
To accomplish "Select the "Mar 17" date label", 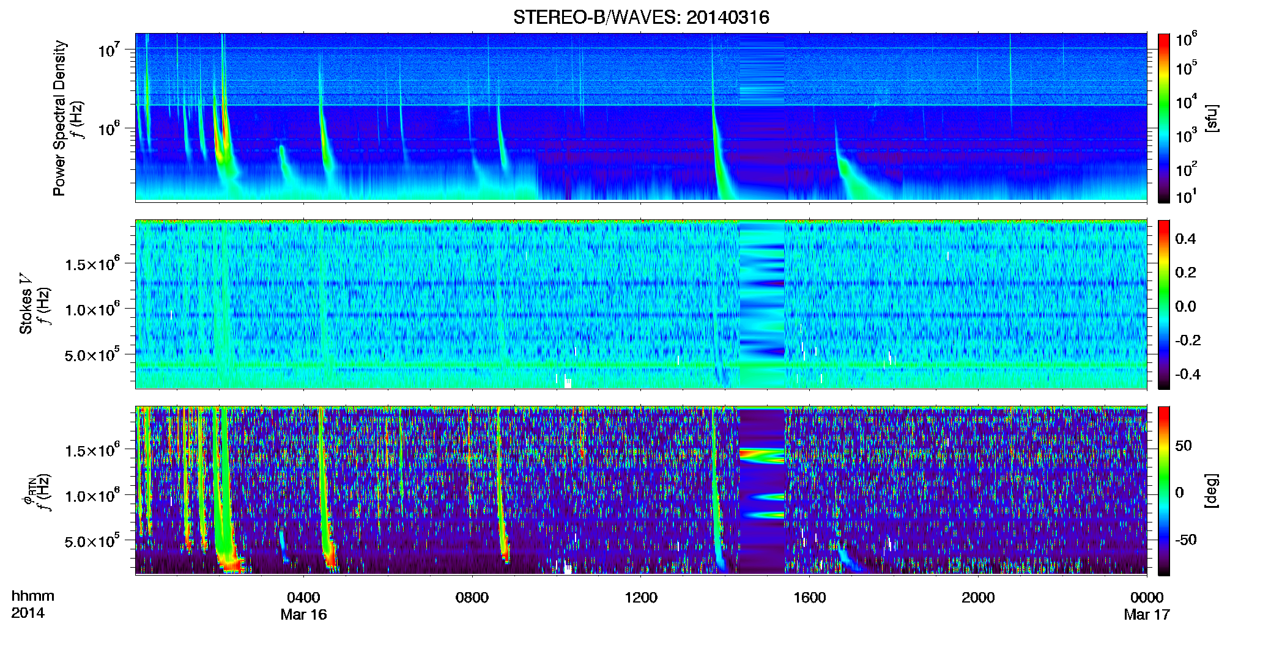I will (1147, 614).
